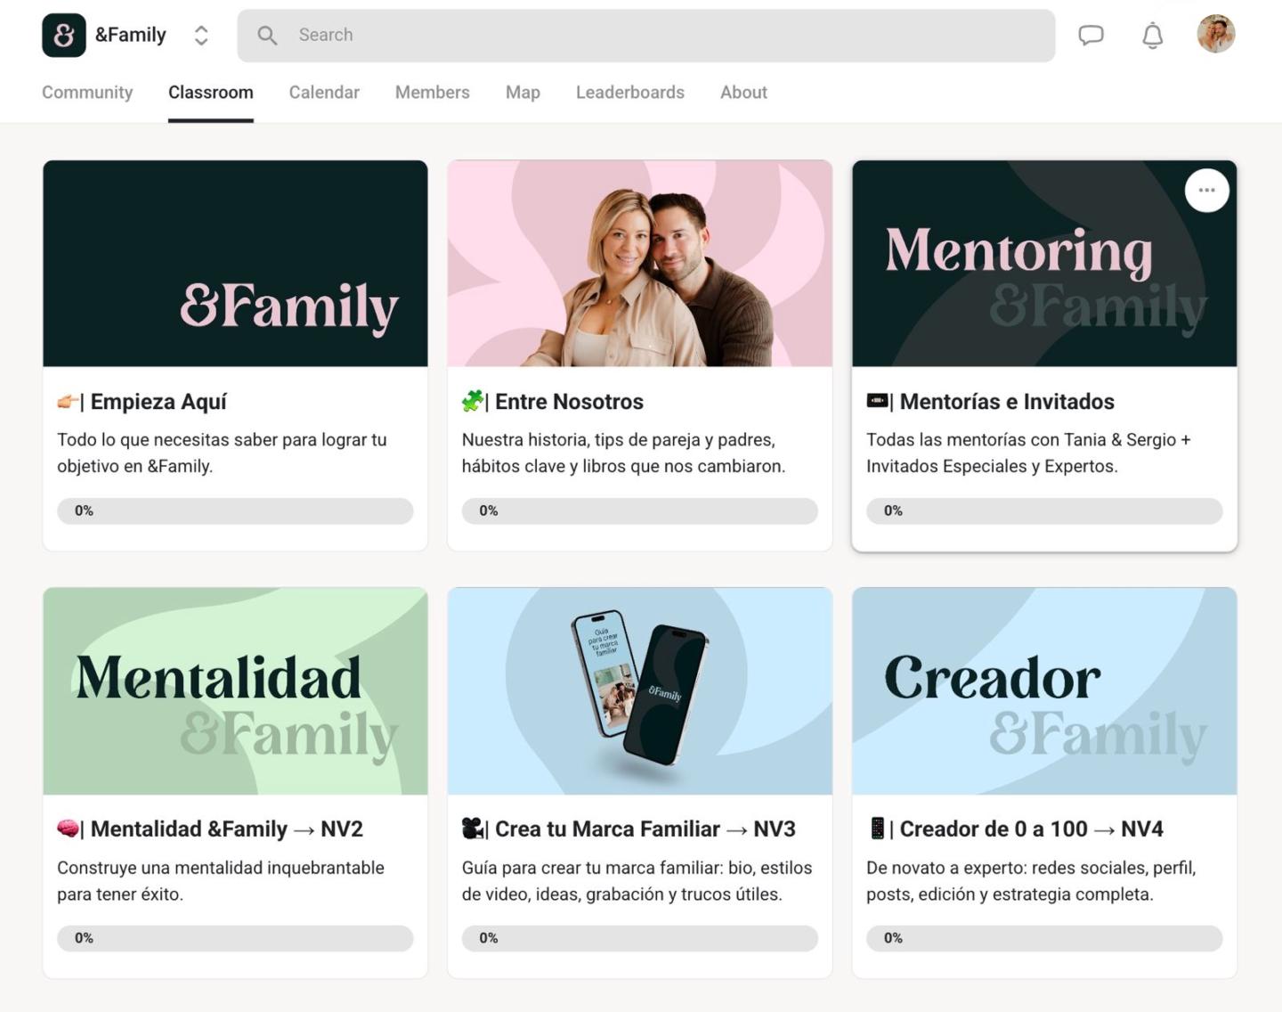Click the three-dots menu on Mentoring card

click(1207, 191)
